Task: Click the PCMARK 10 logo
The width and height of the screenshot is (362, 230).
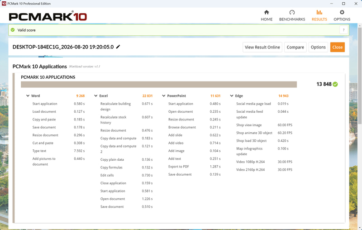Action: (48, 16)
